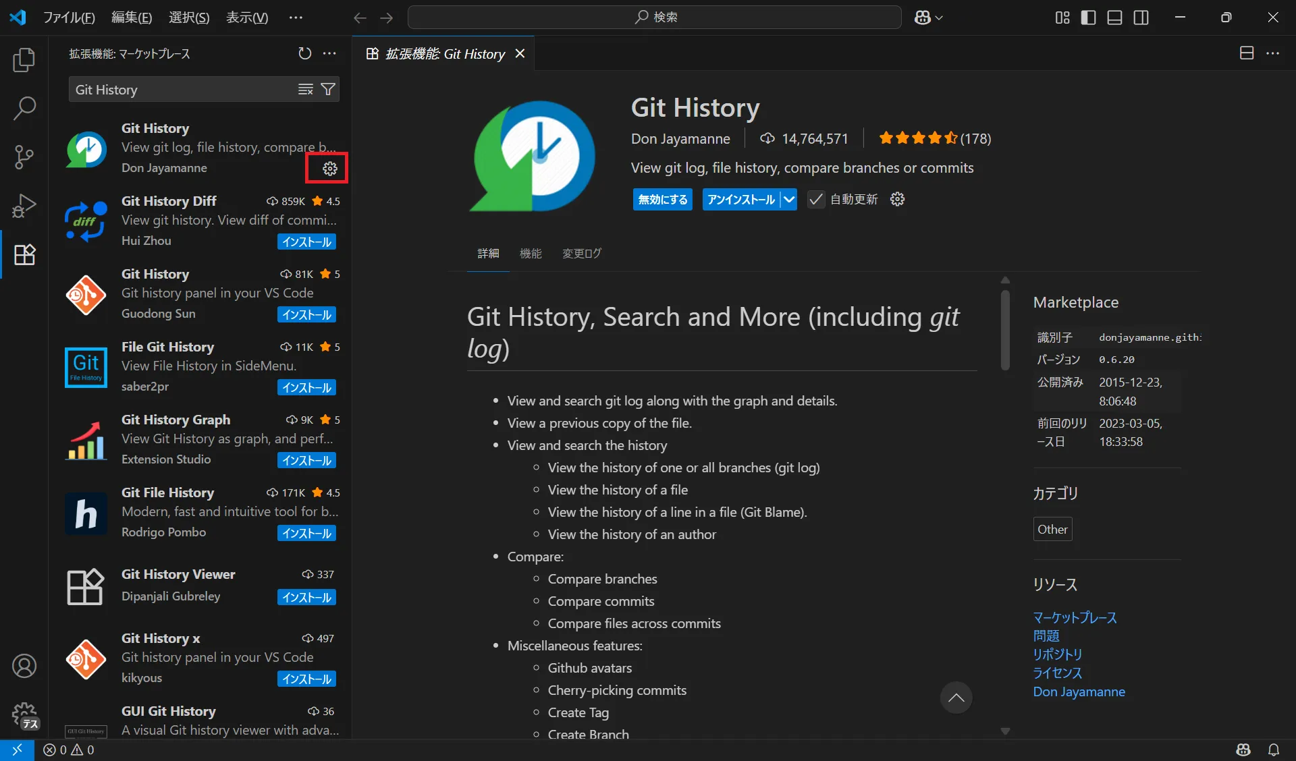Open the extensions filter funnel
1296x761 pixels.
coord(328,90)
